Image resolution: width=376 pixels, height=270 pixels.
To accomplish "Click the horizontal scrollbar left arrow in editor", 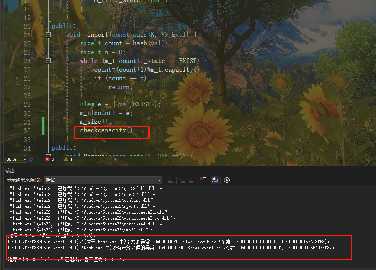I will pos(115,159).
